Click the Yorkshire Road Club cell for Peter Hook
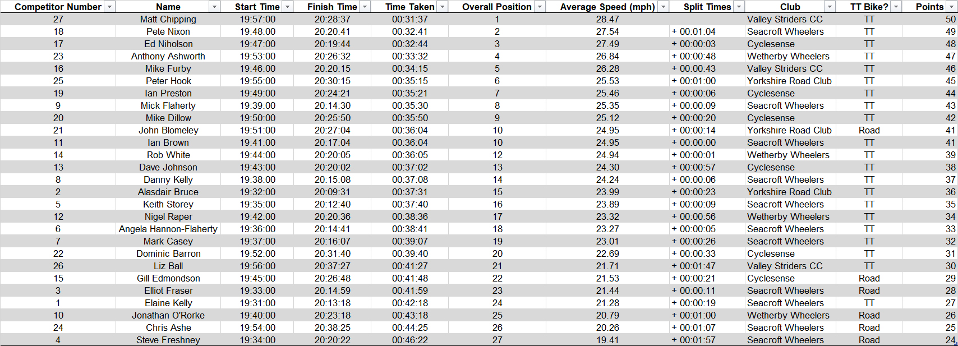 pos(790,81)
